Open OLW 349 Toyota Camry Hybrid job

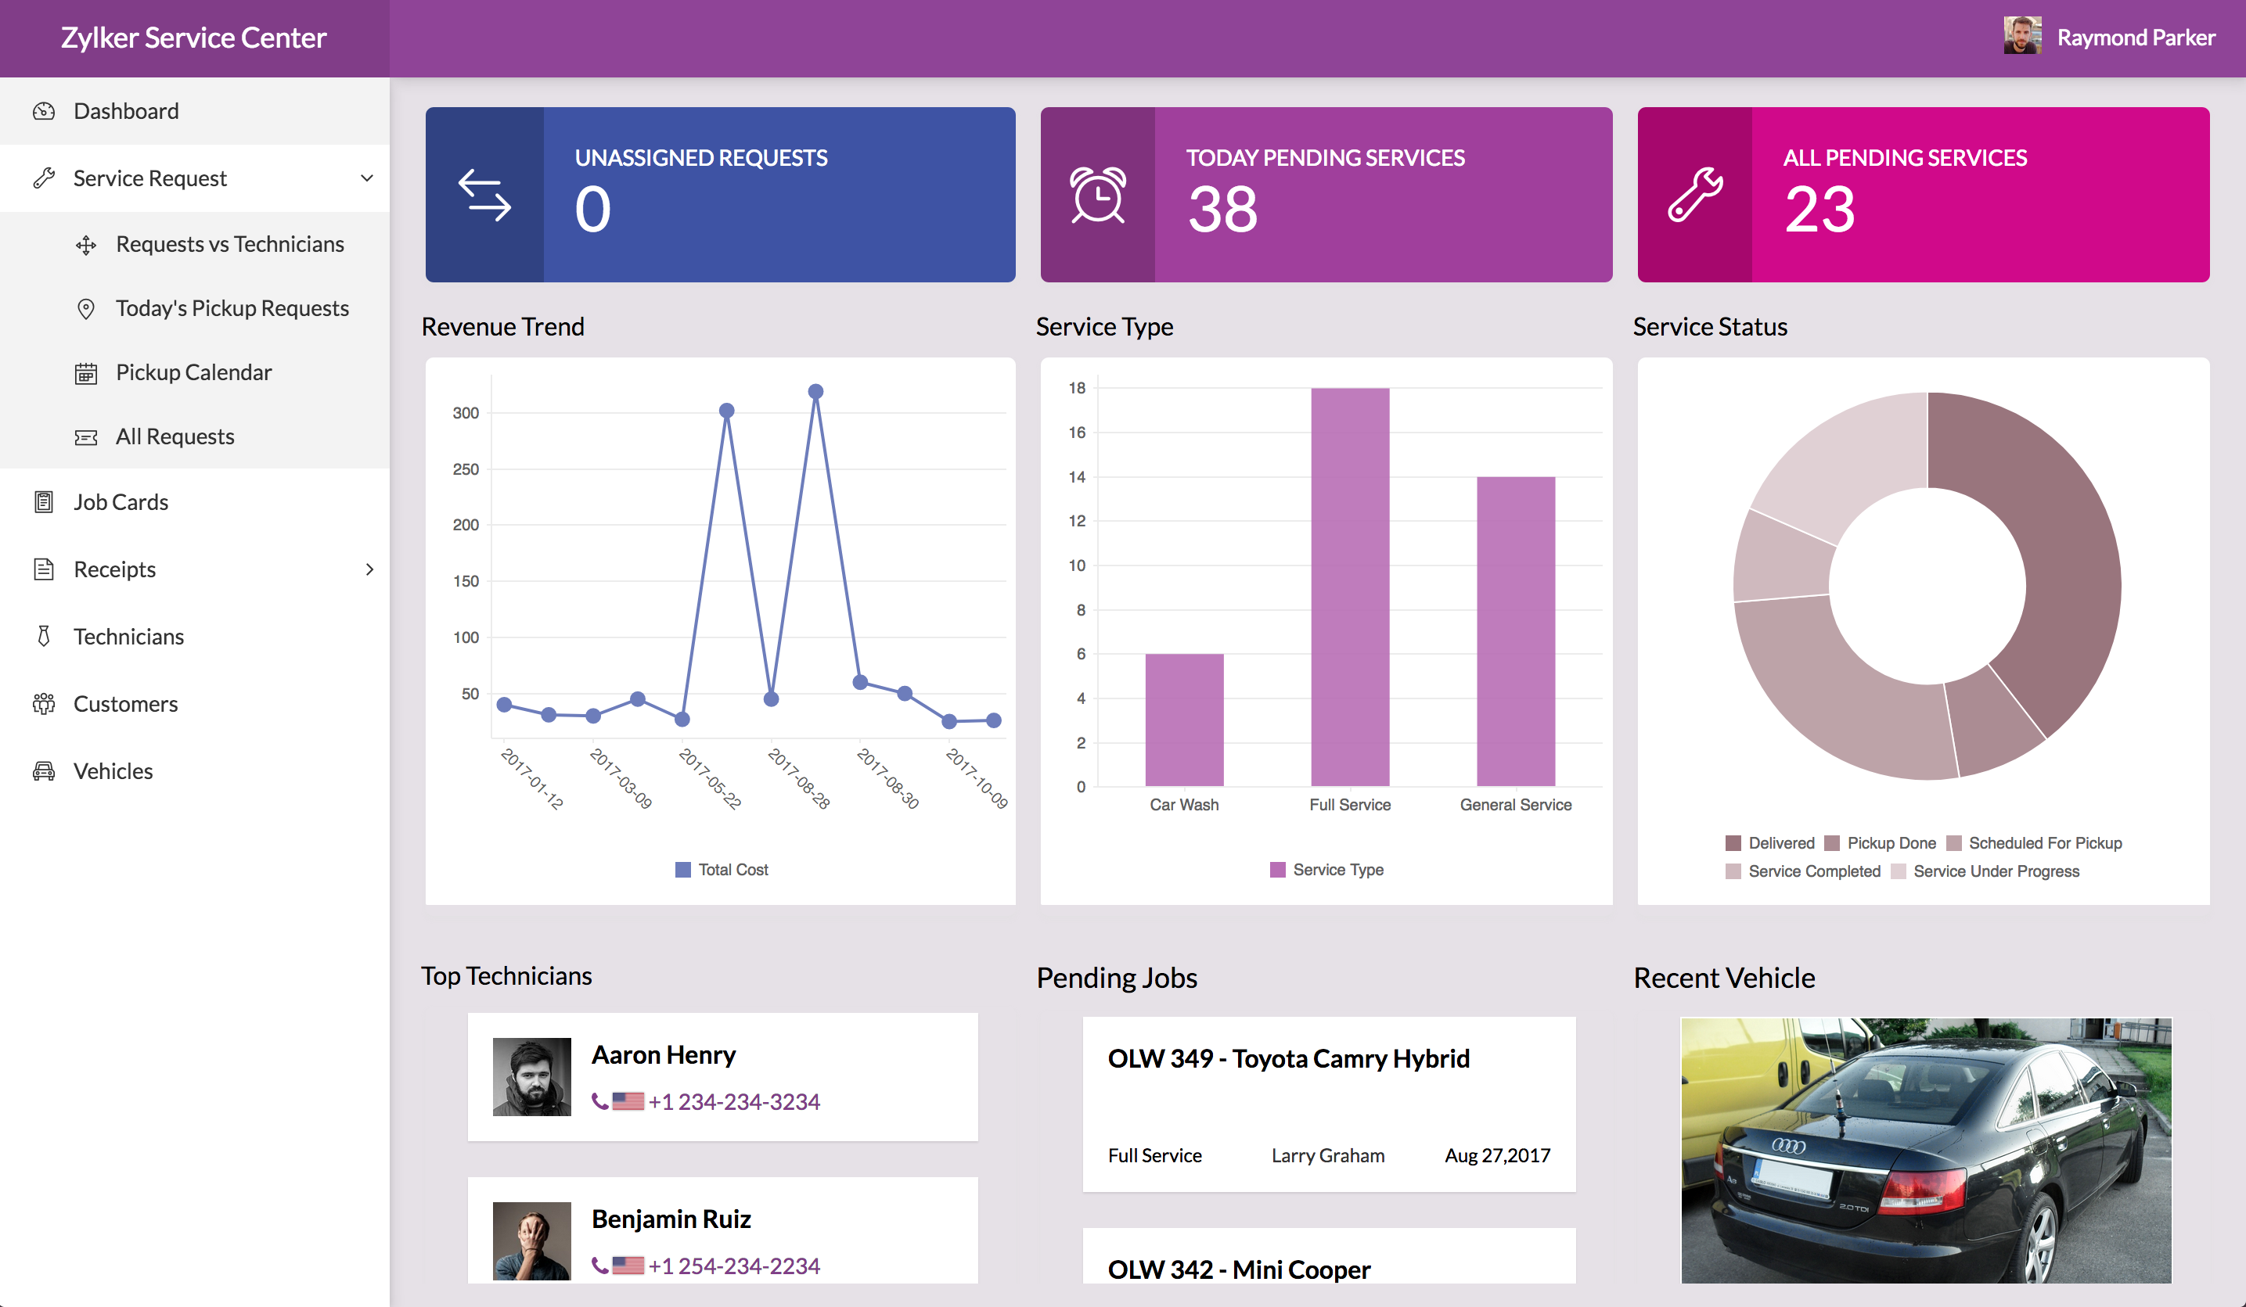pyautogui.click(x=1288, y=1058)
